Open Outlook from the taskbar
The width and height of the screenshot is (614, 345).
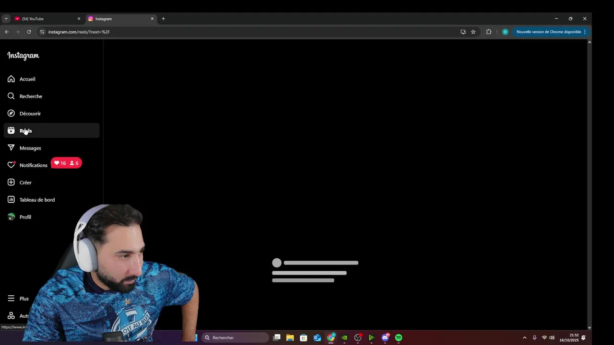317,338
